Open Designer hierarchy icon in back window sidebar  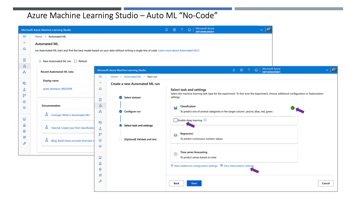(24, 72)
